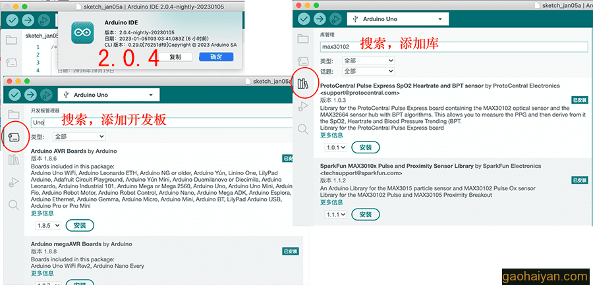Click the ProtoCentral Pulse Express library title
The height and width of the screenshot is (285, 593).
point(402,86)
